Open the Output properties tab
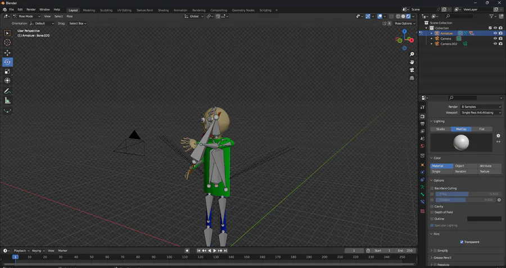 pyautogui.click(x=422, y=124)
